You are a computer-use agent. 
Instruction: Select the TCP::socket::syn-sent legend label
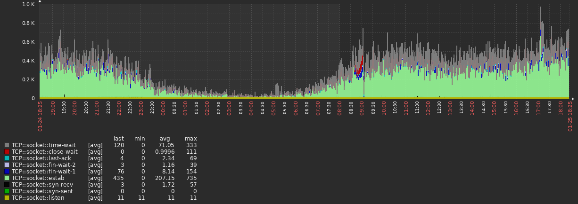pyautogui.click(x=42, y=191)
